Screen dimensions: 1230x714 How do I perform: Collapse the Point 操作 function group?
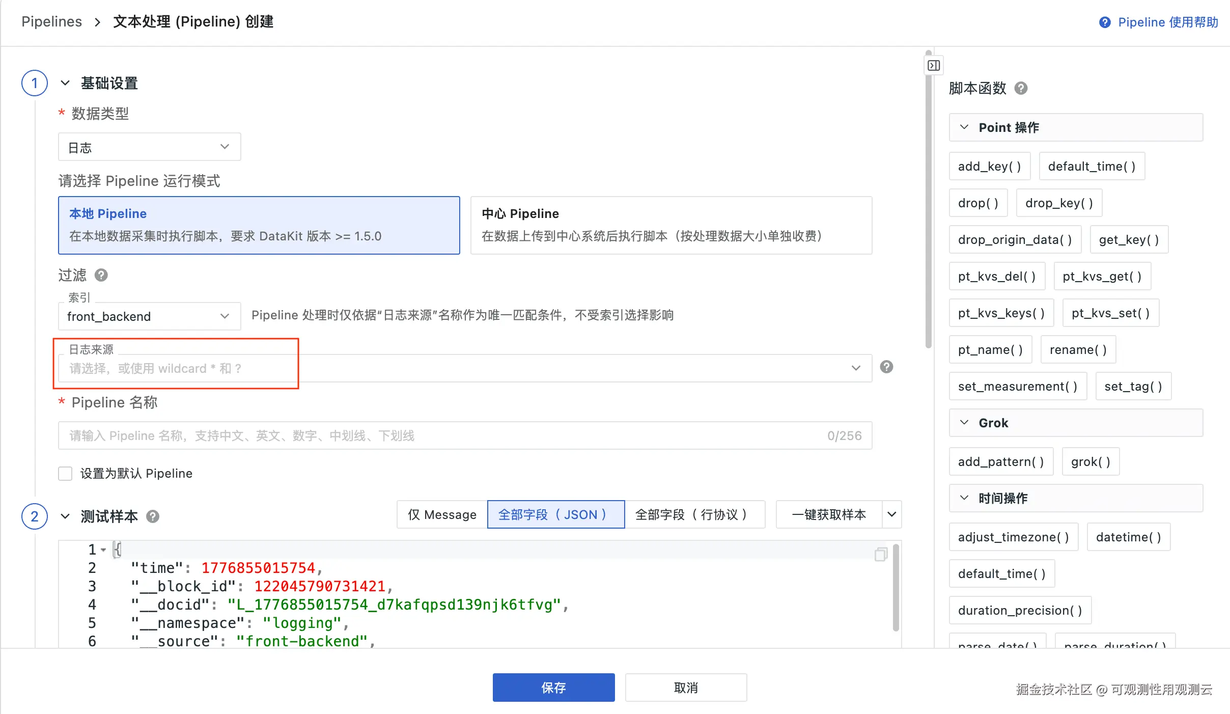[964, 127]
